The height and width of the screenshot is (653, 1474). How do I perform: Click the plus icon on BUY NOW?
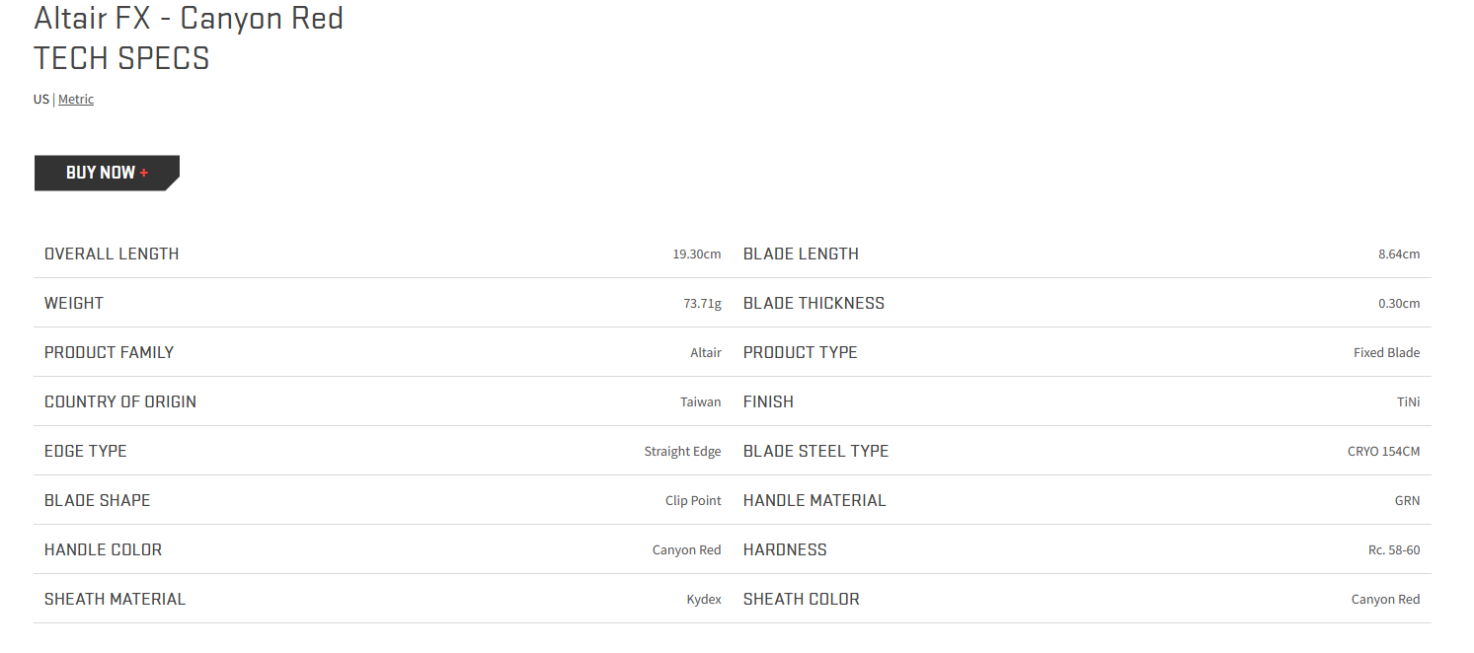[144, 173]
